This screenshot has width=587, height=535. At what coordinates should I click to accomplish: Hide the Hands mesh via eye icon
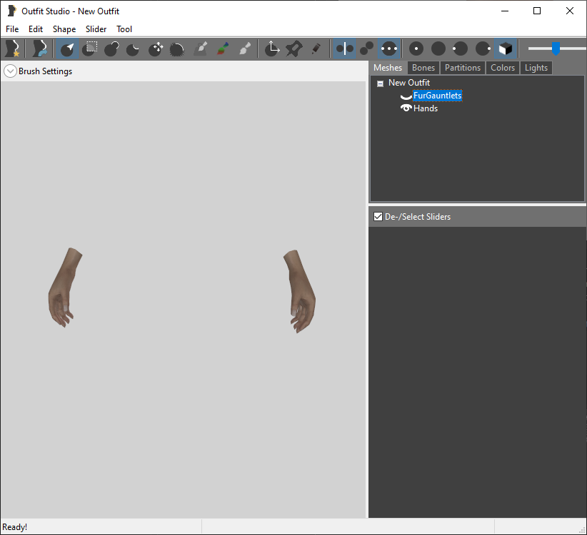point(406,108)
